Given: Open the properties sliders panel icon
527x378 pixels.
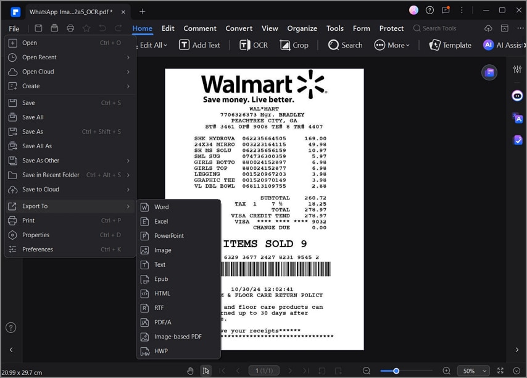Looking at the screenshot, I should pos(517,69).
